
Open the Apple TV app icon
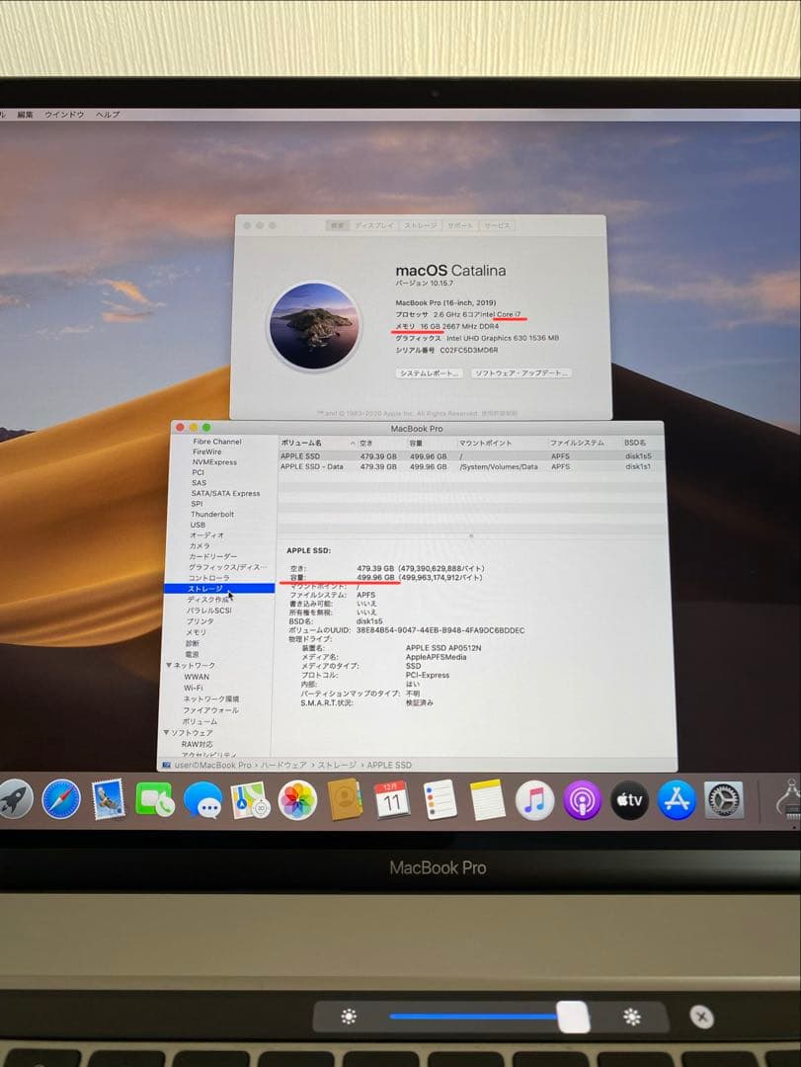[628, 800]
